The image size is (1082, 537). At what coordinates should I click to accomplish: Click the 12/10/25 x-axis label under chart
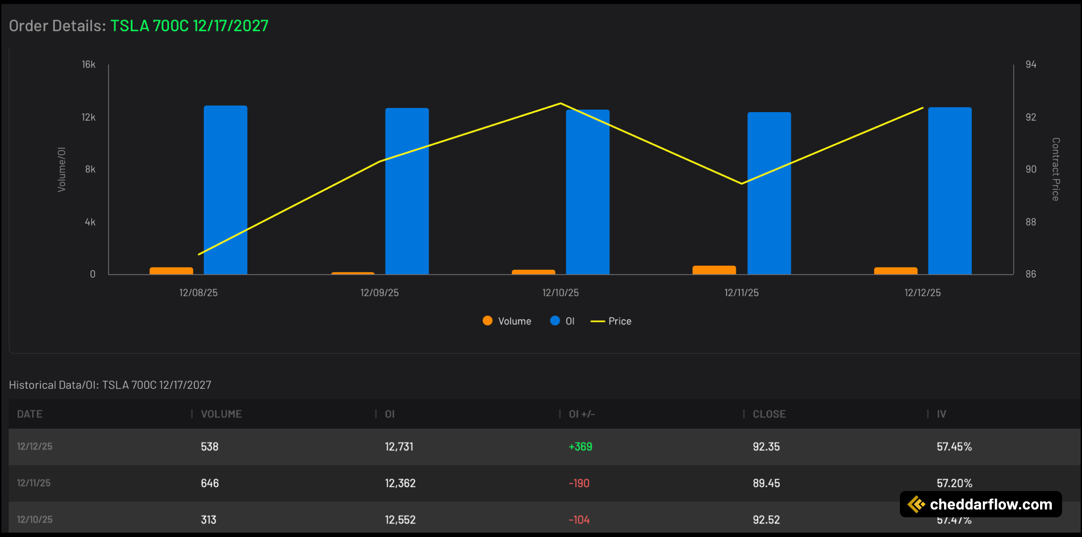[560, 293]
